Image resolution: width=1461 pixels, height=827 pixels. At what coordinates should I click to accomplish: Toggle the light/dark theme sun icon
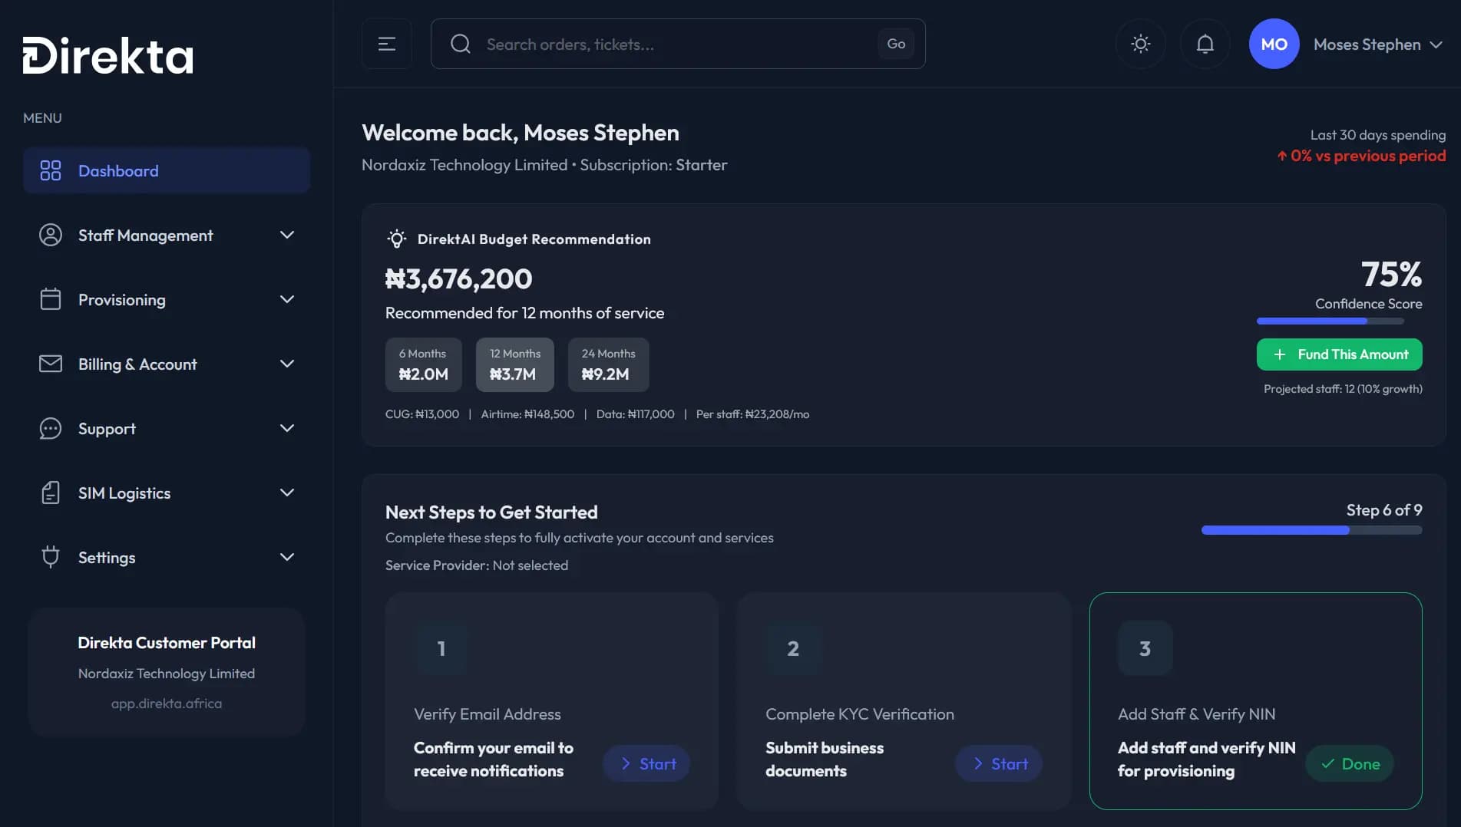coord(1141,44)
